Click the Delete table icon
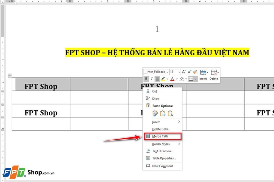This screenshot has width=274, height=182. 214,72
